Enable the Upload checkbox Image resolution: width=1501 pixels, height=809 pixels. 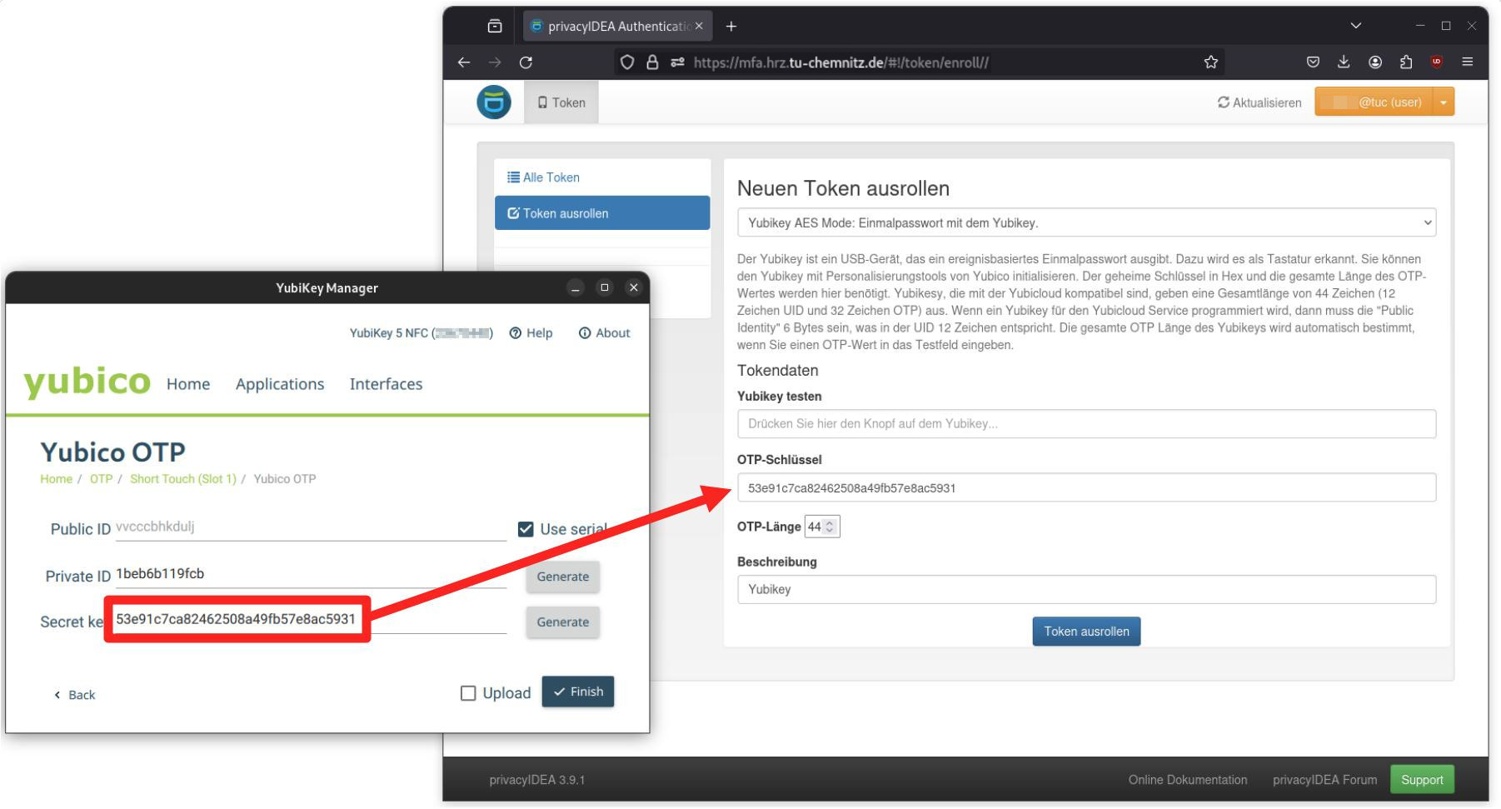(x=467, y=692)
